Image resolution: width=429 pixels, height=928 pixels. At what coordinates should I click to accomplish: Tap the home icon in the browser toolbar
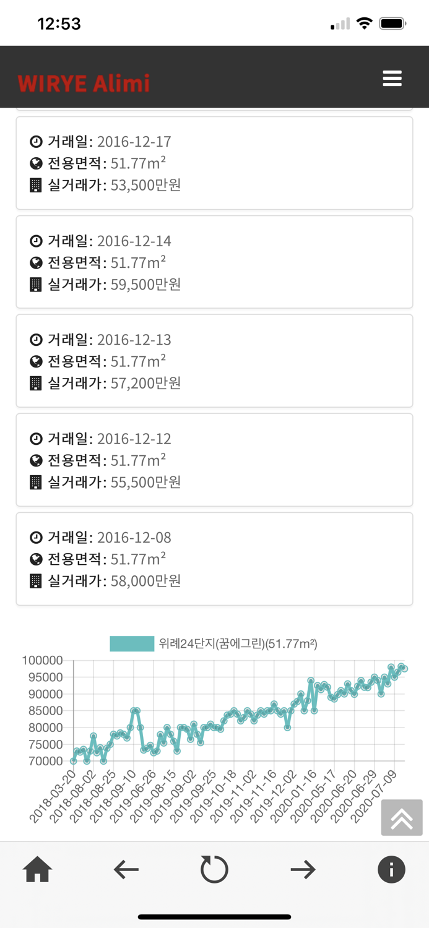click(x=38, y=869)
